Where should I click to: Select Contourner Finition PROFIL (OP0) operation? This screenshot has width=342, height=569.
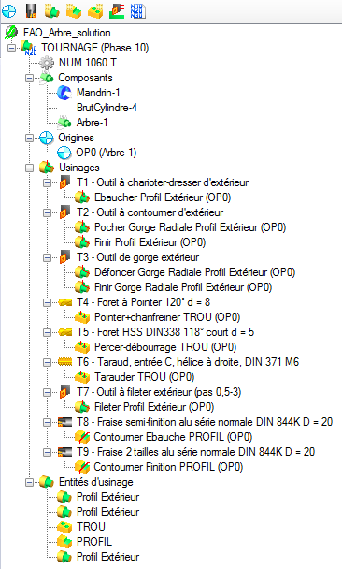coord(168,467)
